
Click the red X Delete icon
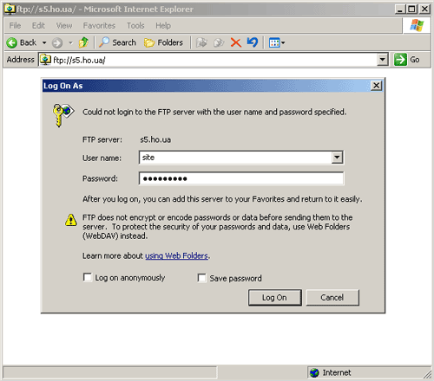click(x=236, y=42)
